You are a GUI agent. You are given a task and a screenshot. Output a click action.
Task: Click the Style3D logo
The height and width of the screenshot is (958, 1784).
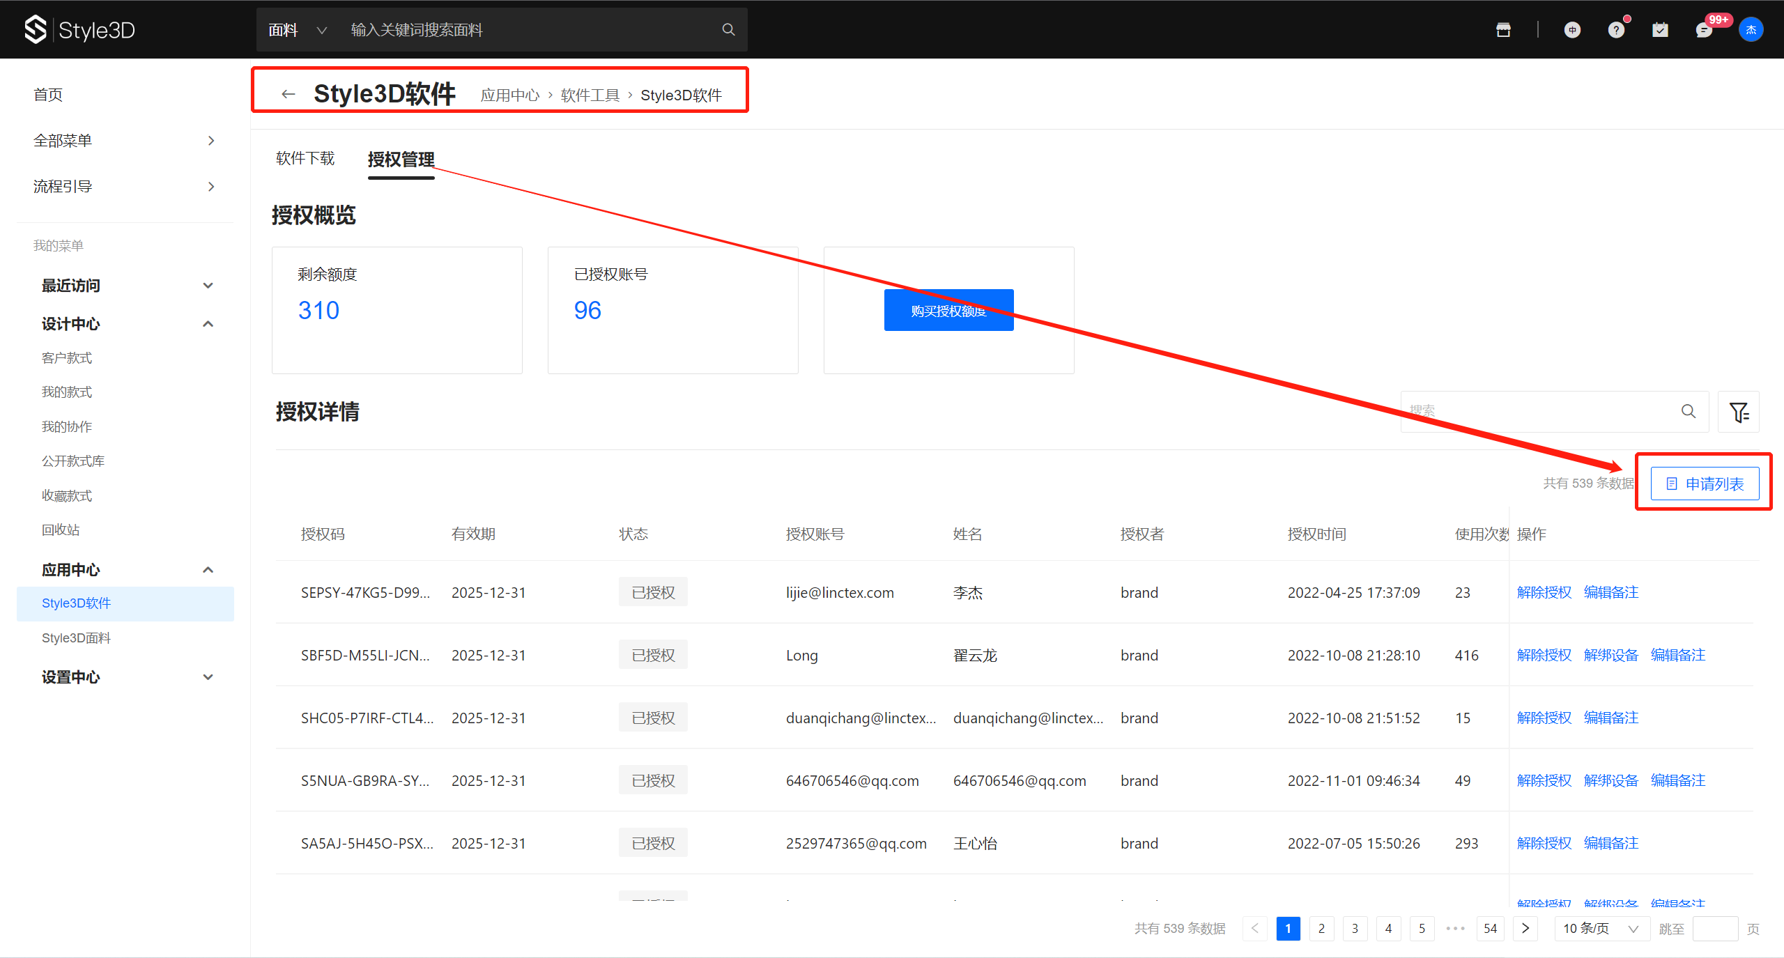79,29
